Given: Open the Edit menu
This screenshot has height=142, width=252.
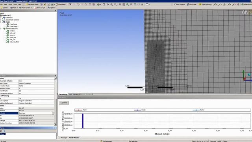Looking at the screenshot, I should point(1,4).
